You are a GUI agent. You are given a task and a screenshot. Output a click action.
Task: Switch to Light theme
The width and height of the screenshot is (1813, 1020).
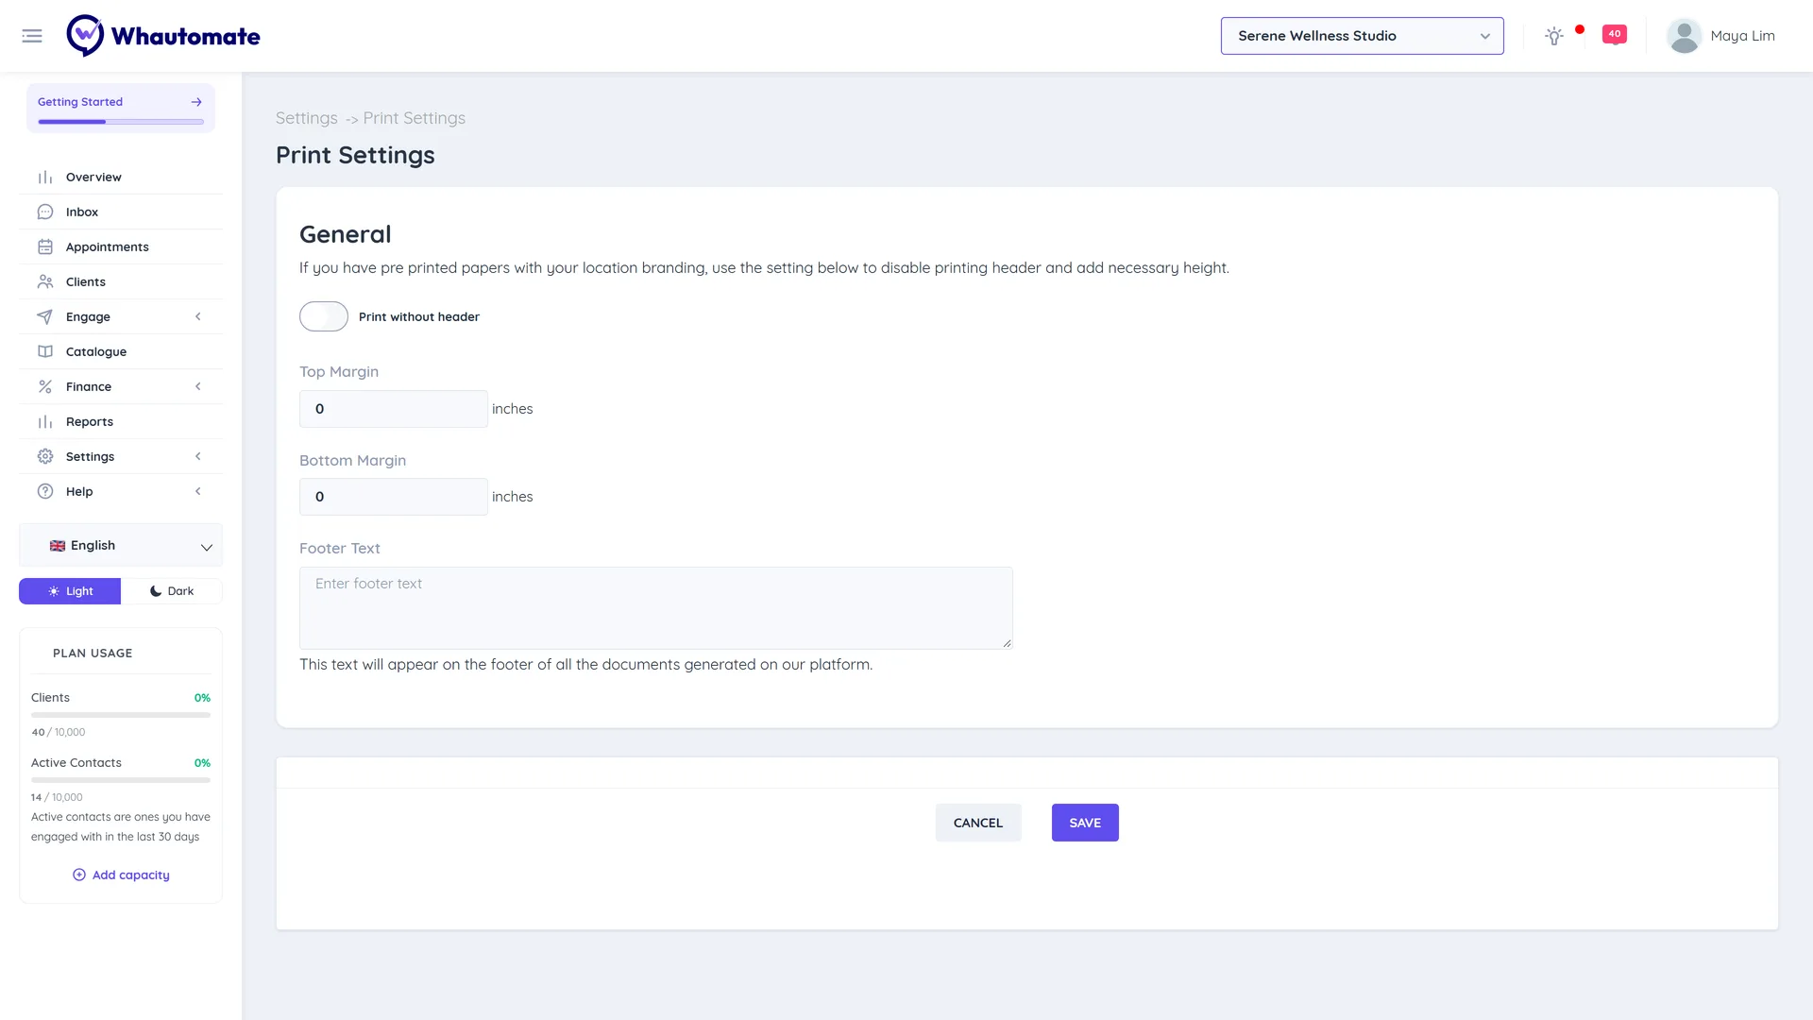click(70, 591)
